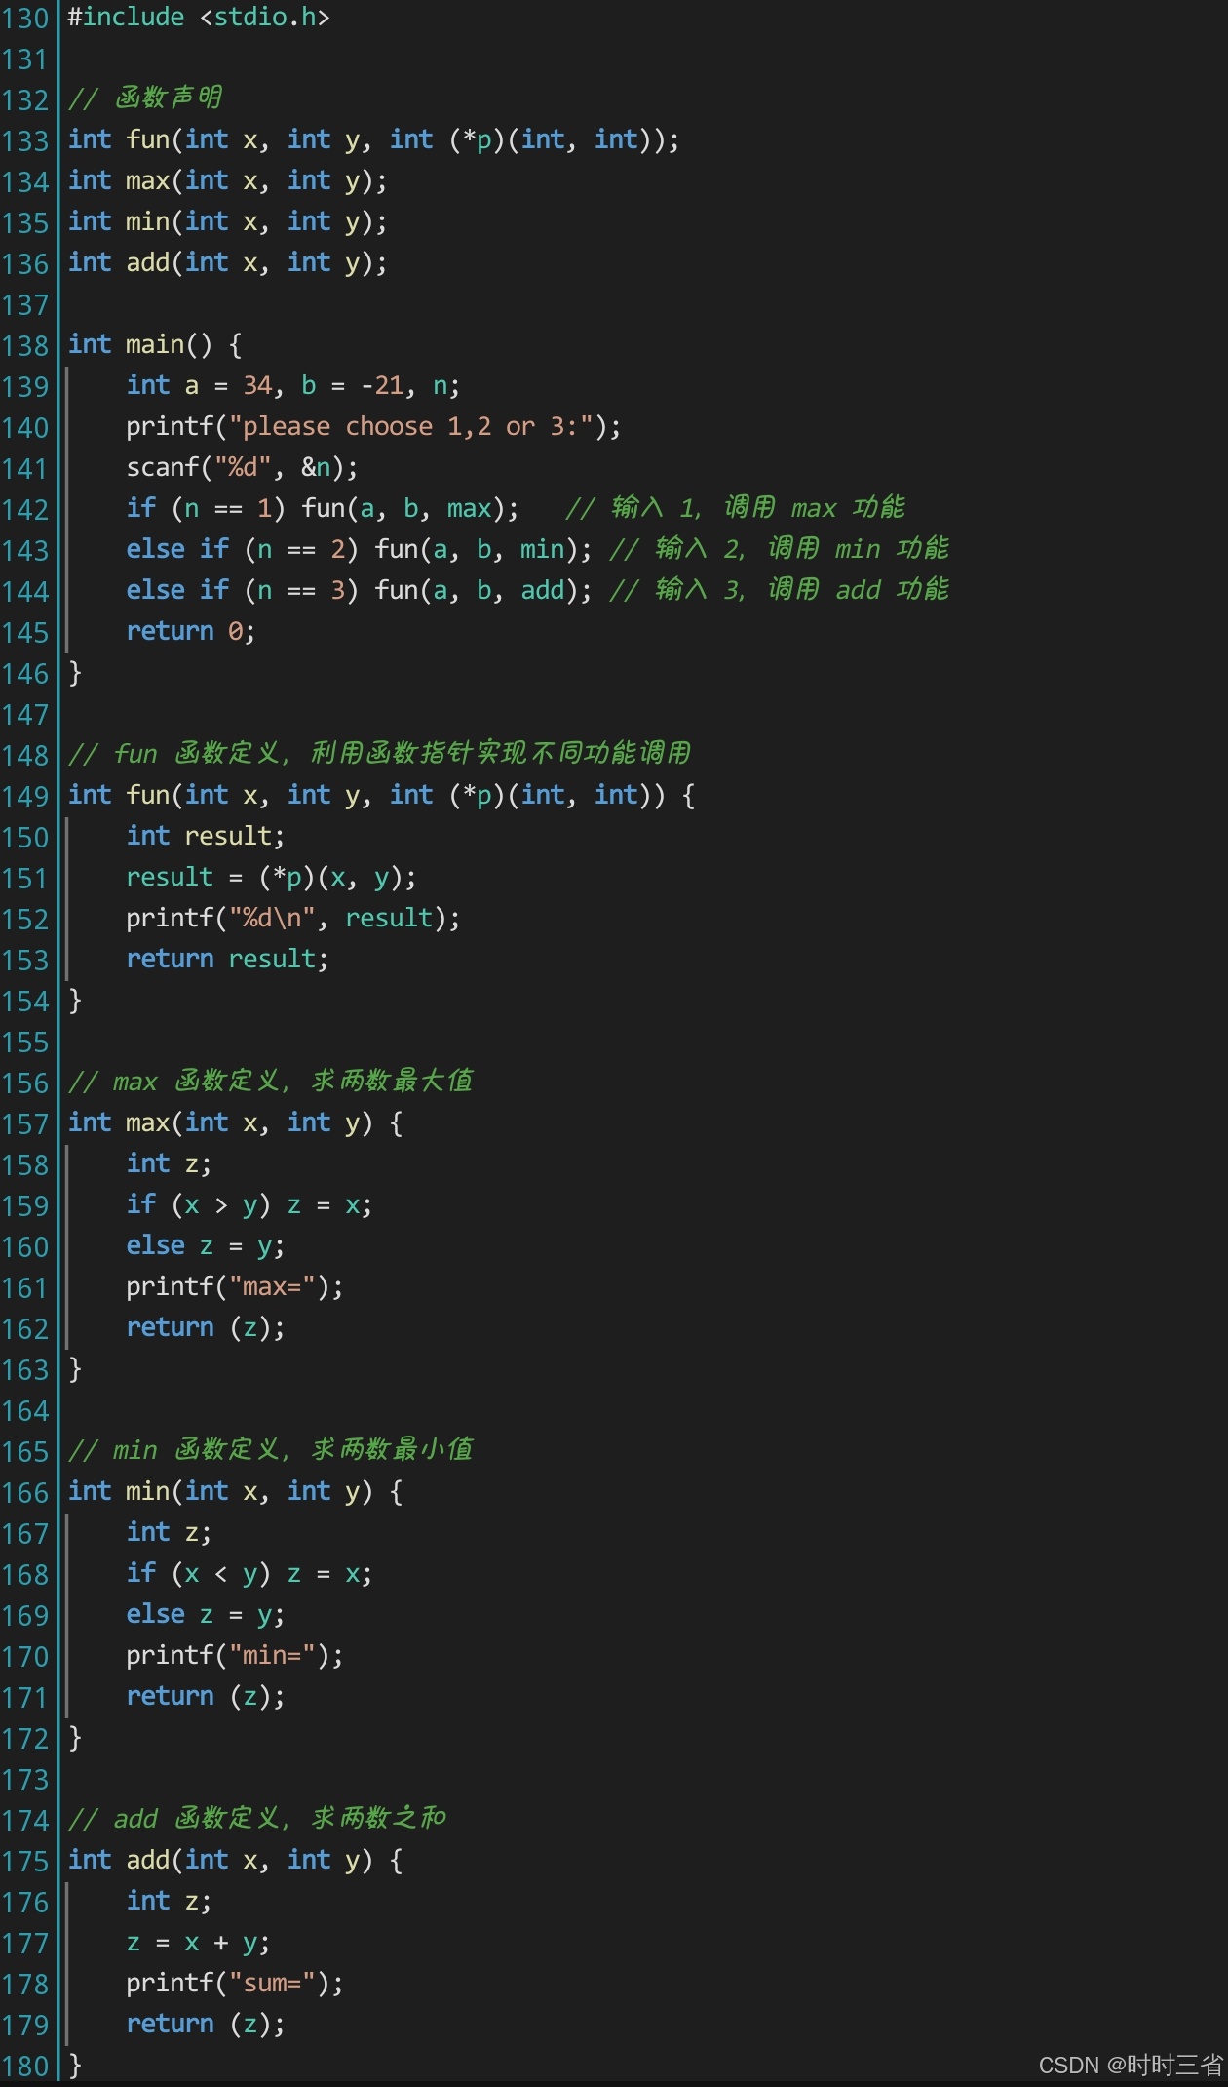Click 'int z;' on line 167

coord(169,1533)
